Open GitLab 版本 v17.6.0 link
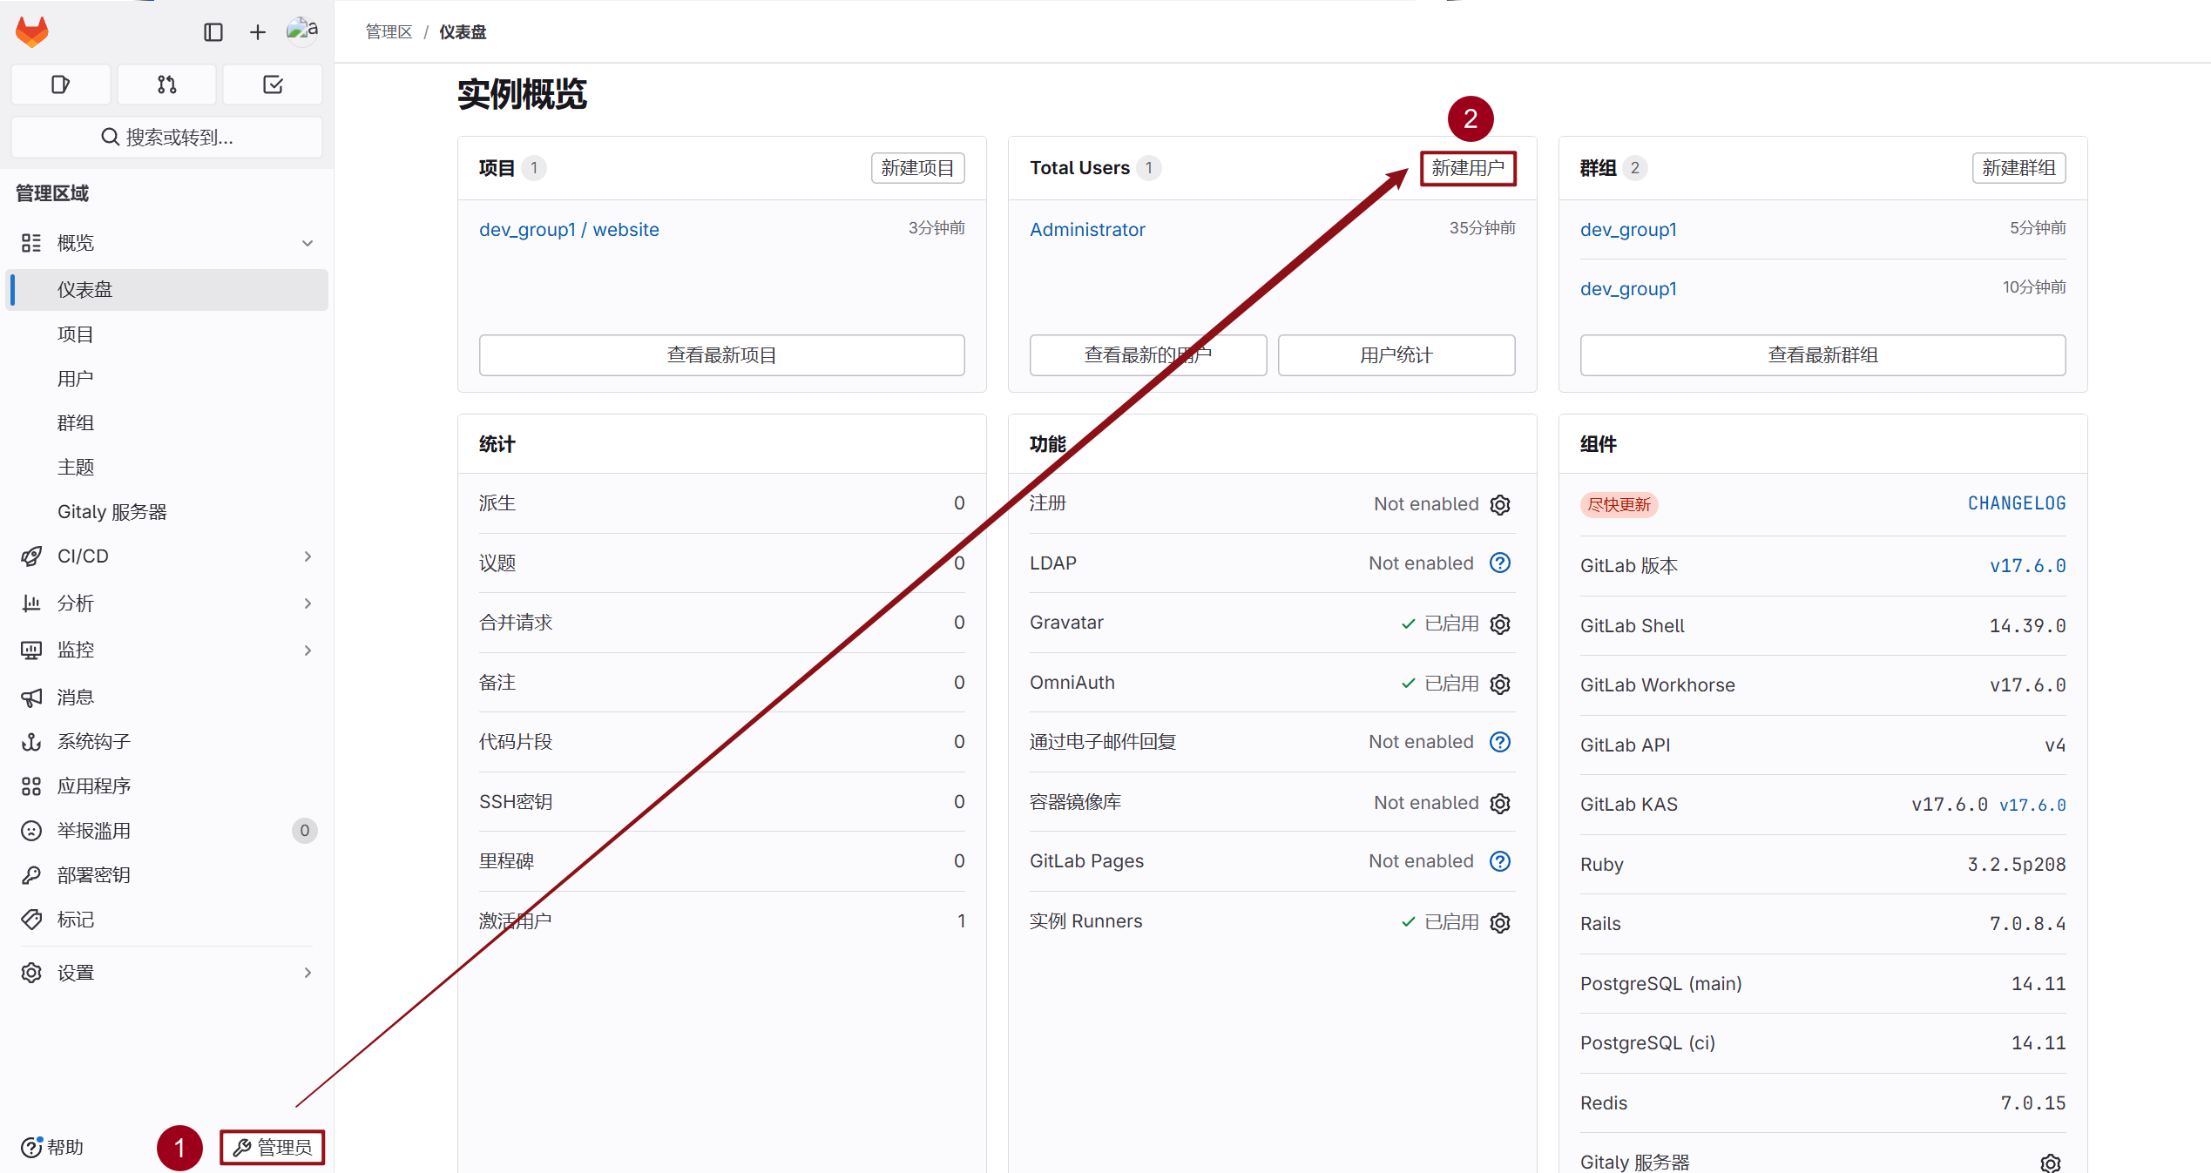This screenshot has width=2211, height=1173. pos(2027,566)
